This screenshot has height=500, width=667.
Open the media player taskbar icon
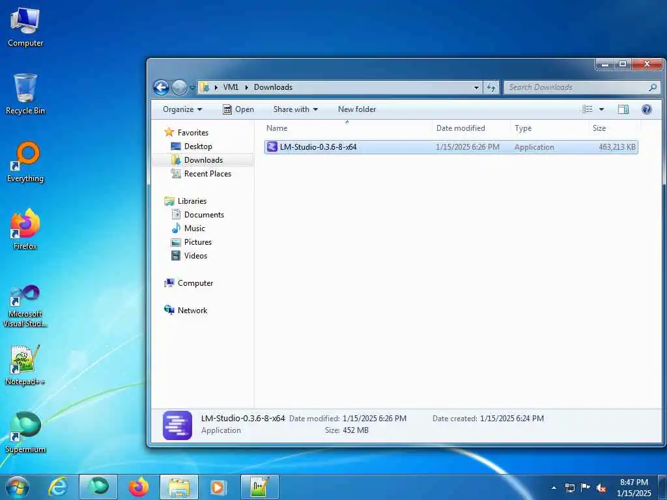click(218, 487)
